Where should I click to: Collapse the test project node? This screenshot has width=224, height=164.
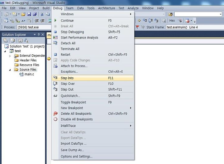(5, 51)
